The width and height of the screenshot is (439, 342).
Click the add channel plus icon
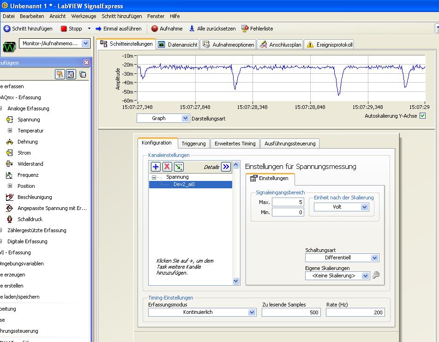coord(156,167)
